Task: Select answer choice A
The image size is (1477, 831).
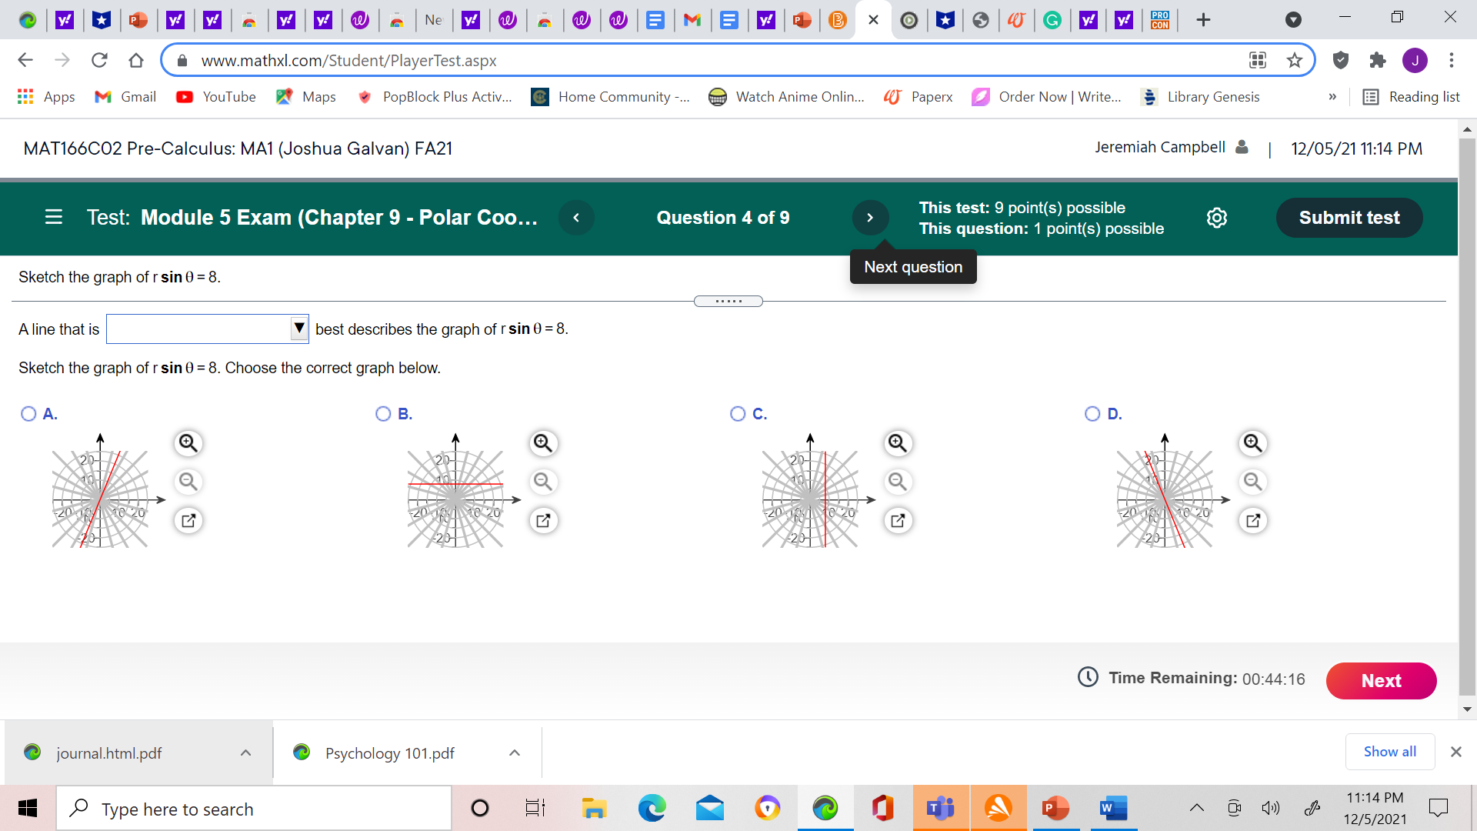Action: click(29, 414)
